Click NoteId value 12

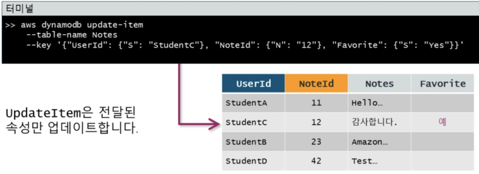tap(316, 122)
